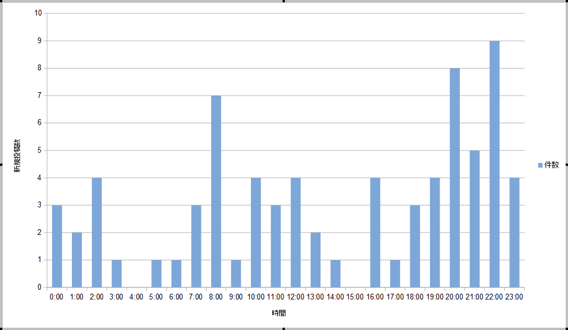Click the right-middle chart resize handle
This screenshot has width=568, height=330.
coord(567,165)
